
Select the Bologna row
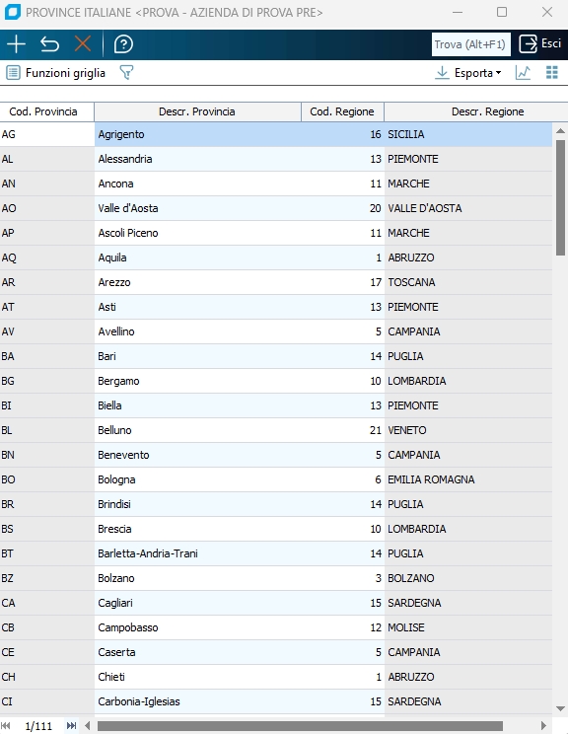point(276,479)
